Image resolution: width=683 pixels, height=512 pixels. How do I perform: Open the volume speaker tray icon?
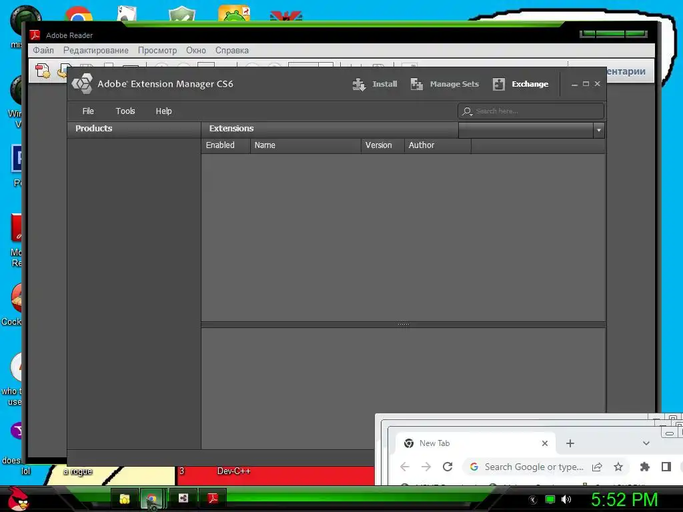566,499
